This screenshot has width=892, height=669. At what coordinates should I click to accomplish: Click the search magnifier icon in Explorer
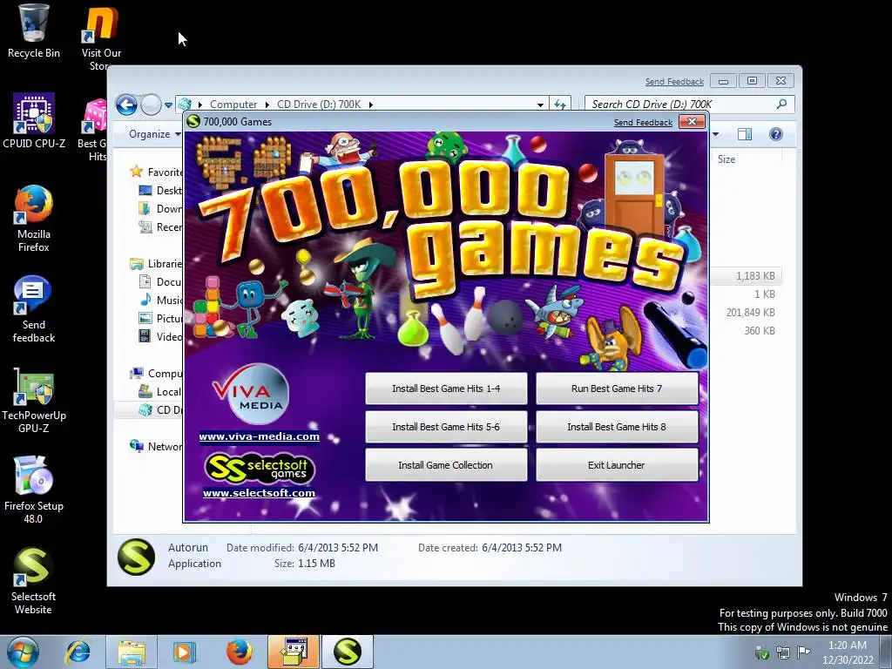coord(781,105)
